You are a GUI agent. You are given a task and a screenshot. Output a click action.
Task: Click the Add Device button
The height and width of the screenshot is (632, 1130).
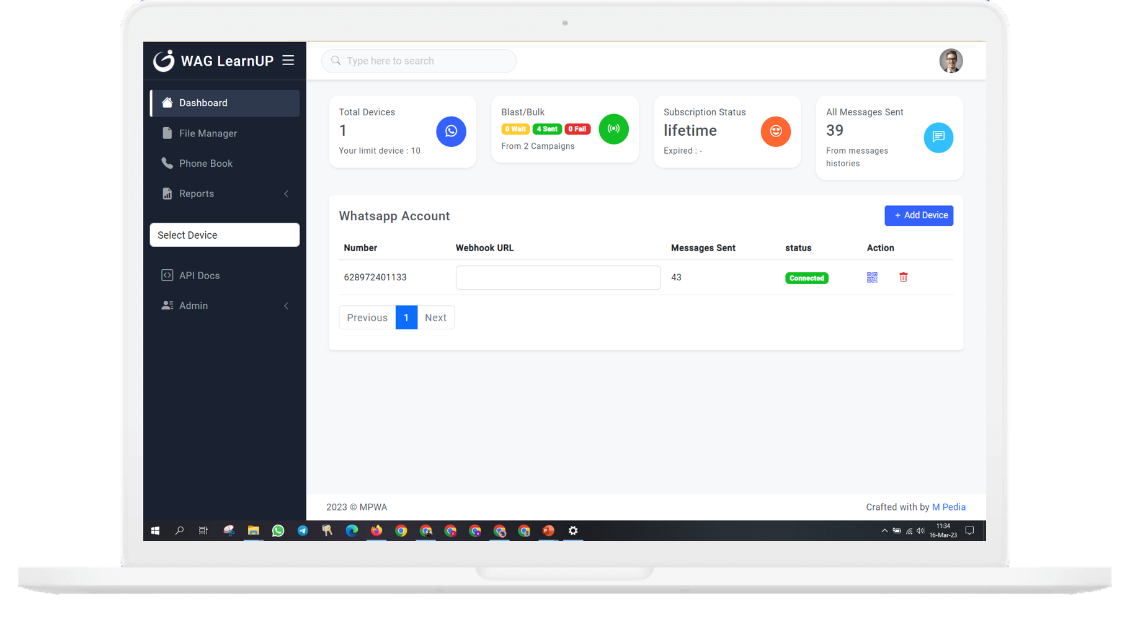919,215
